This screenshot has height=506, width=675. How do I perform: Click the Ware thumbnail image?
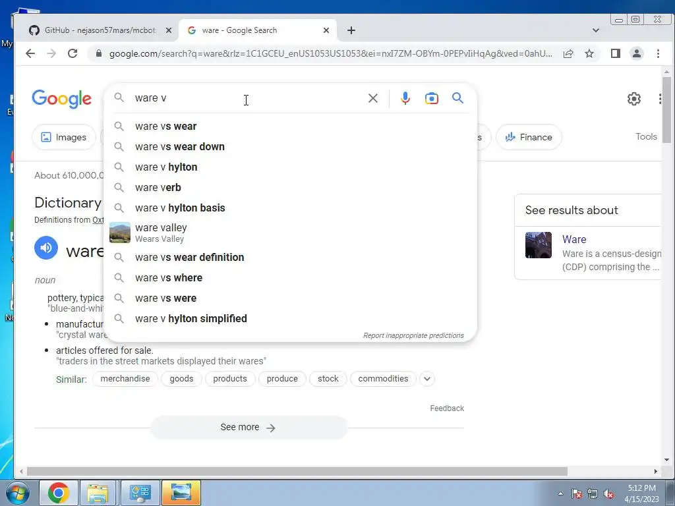(538, 245)
